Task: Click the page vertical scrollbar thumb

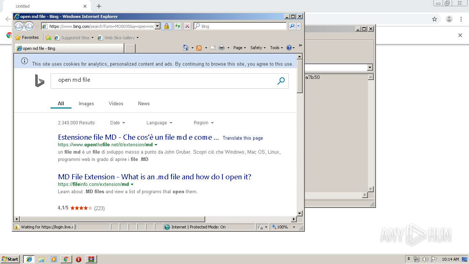Action: [x=299, y=76]
